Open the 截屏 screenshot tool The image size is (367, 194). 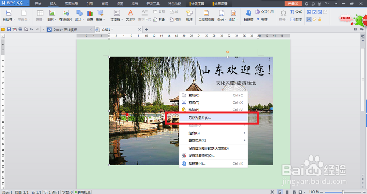pyautogui.click(x=101, y=15)
